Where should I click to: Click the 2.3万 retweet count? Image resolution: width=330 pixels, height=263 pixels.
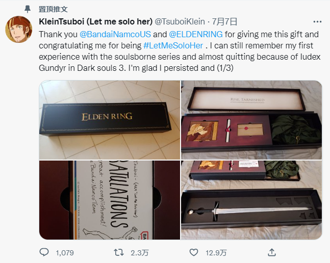pyautogui.click(x=140, y=253)
